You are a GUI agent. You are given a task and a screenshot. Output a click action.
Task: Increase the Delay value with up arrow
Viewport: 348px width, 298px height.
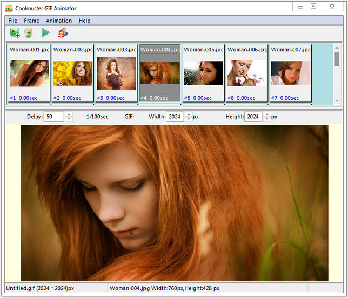point(69,114)
